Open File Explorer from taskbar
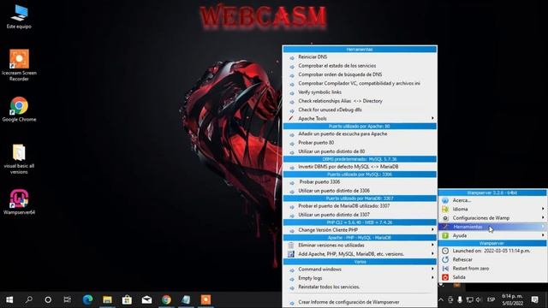The image size is (548, 308). [x=107, y=299]
